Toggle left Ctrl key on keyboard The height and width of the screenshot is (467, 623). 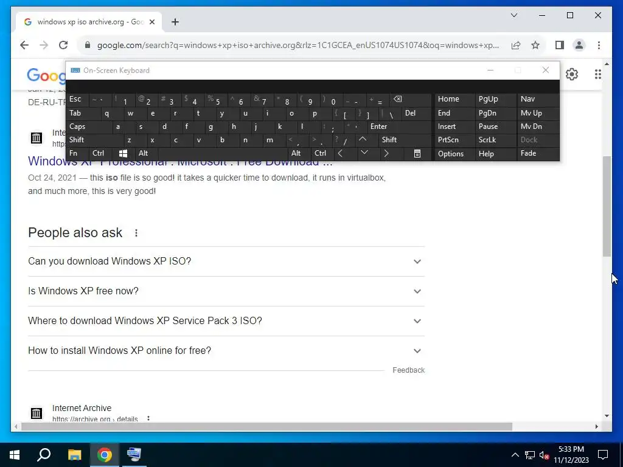click(101, 153)
